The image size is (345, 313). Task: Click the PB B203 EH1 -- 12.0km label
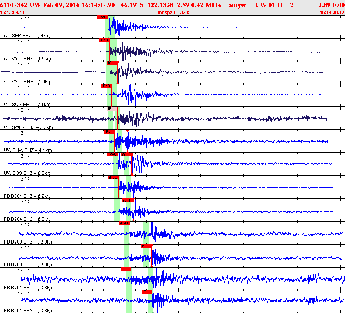(29, 265)
